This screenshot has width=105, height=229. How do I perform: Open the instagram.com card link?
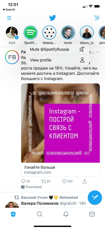[x=60, y=170]
